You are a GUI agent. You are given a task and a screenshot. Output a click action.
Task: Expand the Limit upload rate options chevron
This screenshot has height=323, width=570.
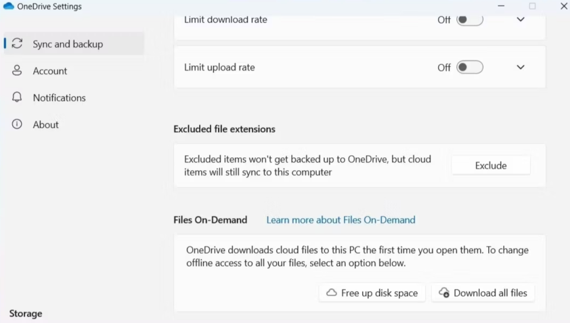520,67
